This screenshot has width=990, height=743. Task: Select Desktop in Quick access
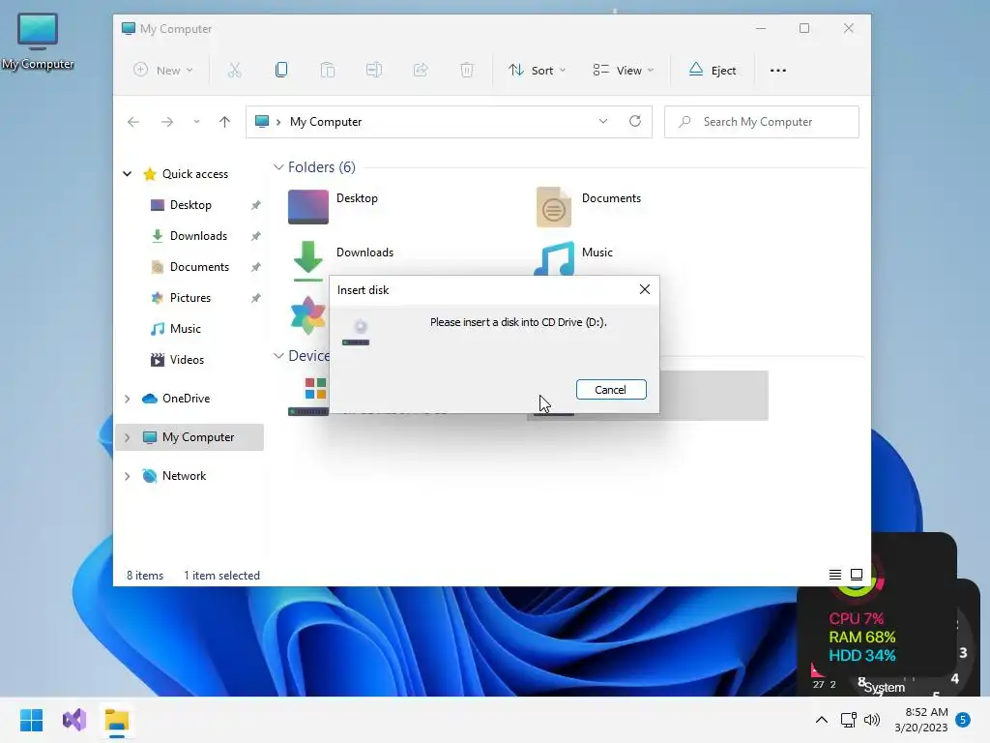[x=190, y=205]
